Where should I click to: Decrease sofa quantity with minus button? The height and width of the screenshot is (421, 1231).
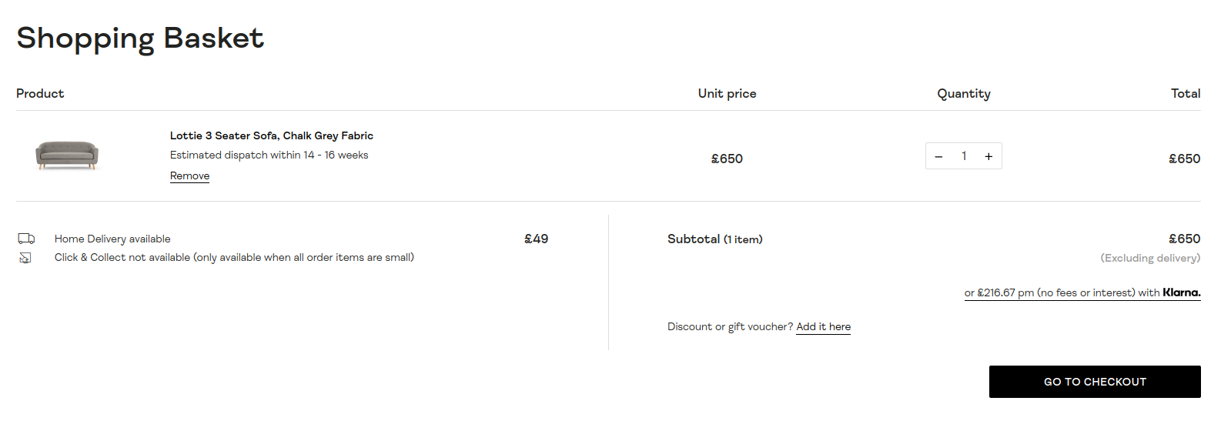[938, 156]
